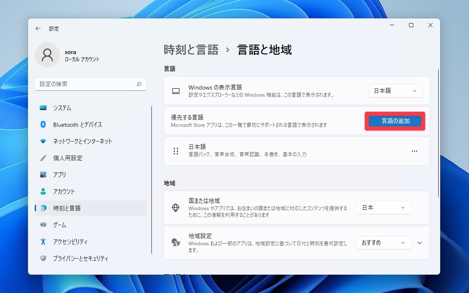Click the アカウント person icon
Viewport: 469px width, 293px height.
click(43, 191)
